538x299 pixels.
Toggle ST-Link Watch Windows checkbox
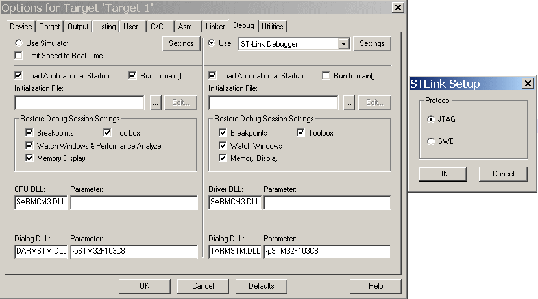[223, 145]
